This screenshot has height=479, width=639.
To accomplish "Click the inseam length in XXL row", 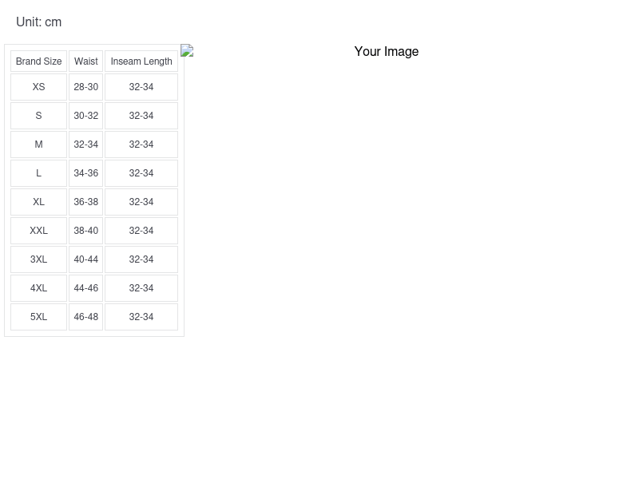I will pos(141,231).
